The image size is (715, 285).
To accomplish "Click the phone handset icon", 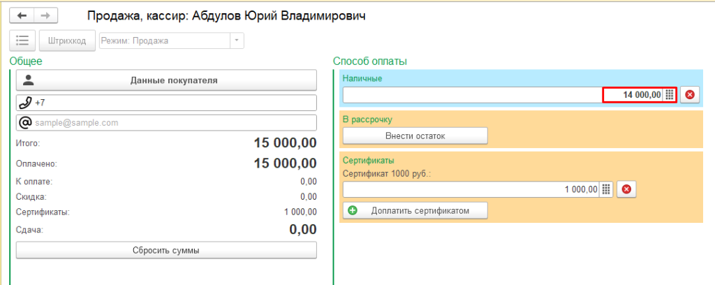I will (x=25, y=103).
